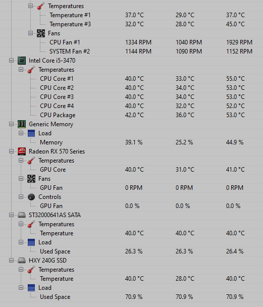Click the Generic Memory chip icon
This screenshot has height=307, width=263.
pos(22,124)
